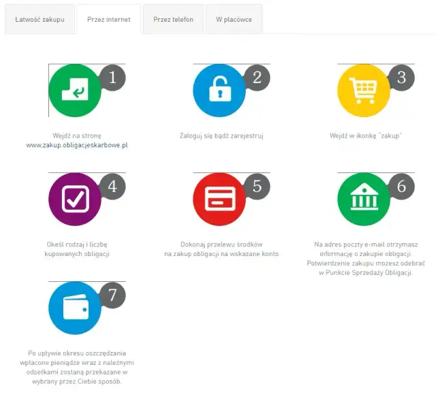Click the gray number 7 badge
This screenshot has width=436, height=397.
pos(112,296)
